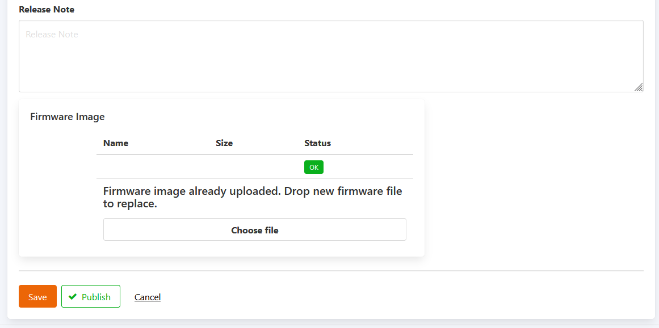The height and width of the screenshot is (328, 659).
Task: Open the file picker via Choose file
Action: [x=254, y=229]
